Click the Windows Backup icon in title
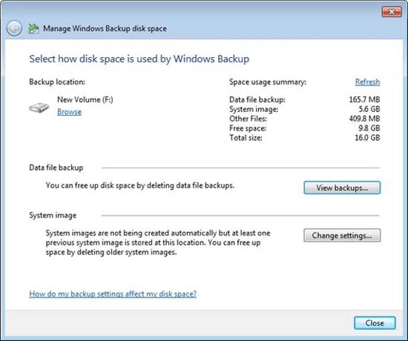 point(33,28)
